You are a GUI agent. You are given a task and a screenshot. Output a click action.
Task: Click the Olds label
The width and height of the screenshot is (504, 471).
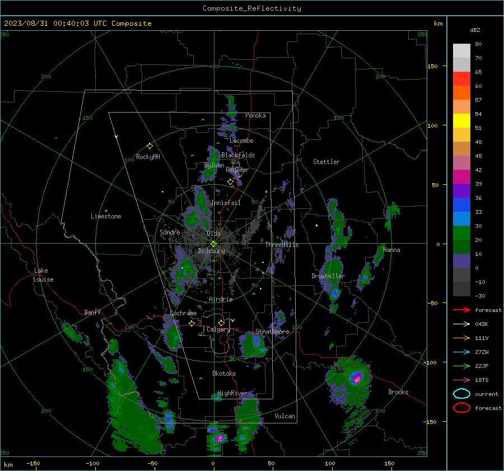[213, 234]
